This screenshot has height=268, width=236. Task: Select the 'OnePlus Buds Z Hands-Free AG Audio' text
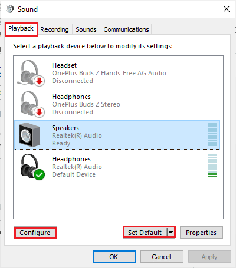coord(109,73)
